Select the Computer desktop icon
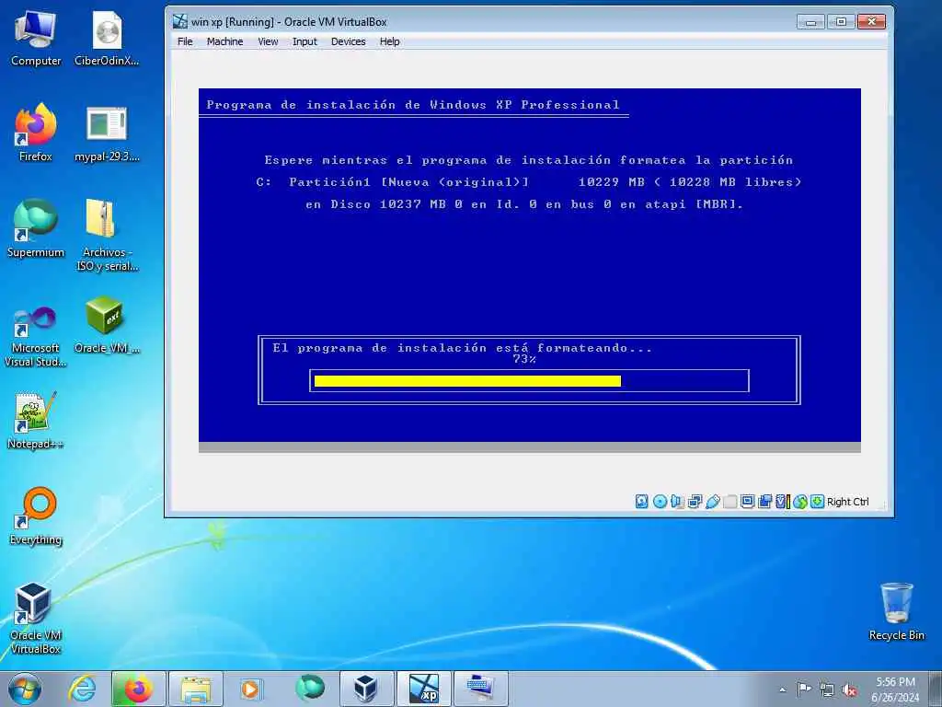Viewport: 942px width, 707px height. pos(36,39)
